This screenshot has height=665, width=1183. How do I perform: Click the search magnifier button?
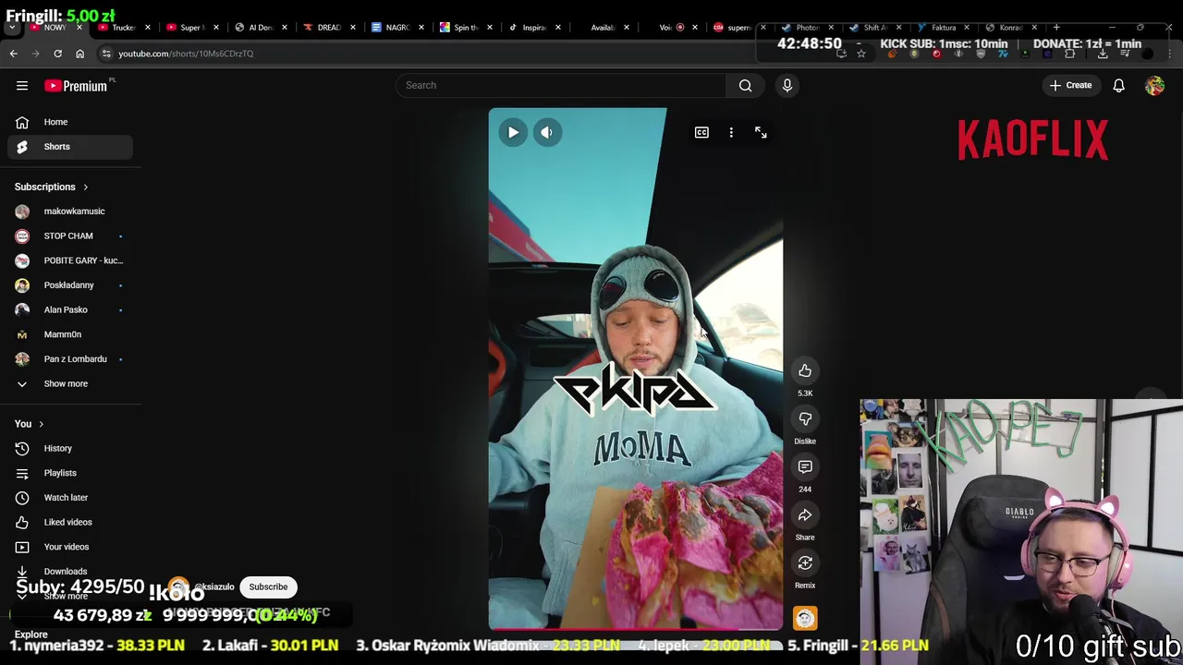(745, 85)
